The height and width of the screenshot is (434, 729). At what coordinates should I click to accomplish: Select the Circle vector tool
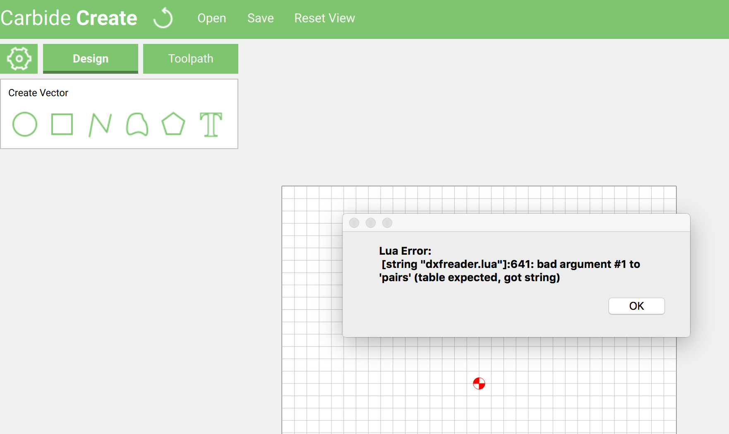[x=25, y=124]
